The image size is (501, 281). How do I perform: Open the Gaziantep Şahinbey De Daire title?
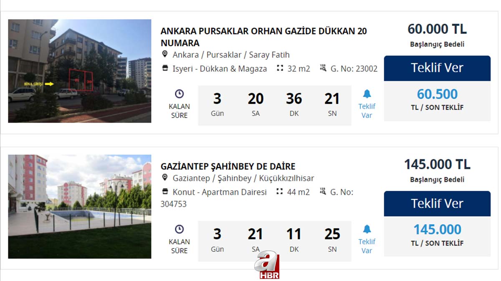pyautogui.click(x=228, y=166)
